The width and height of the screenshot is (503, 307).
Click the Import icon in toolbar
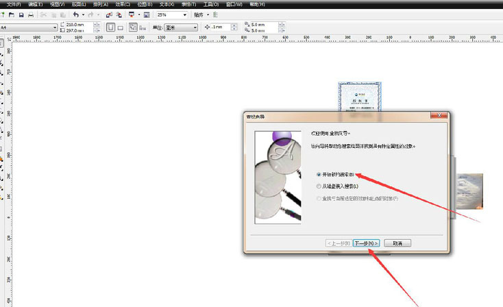tap(109, 15)
